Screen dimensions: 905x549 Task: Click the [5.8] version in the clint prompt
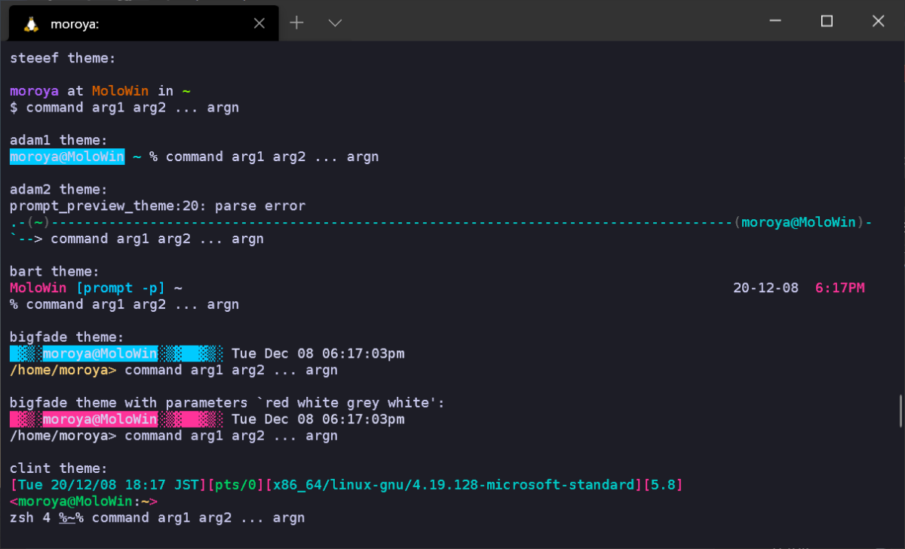[x=664, y=484]
